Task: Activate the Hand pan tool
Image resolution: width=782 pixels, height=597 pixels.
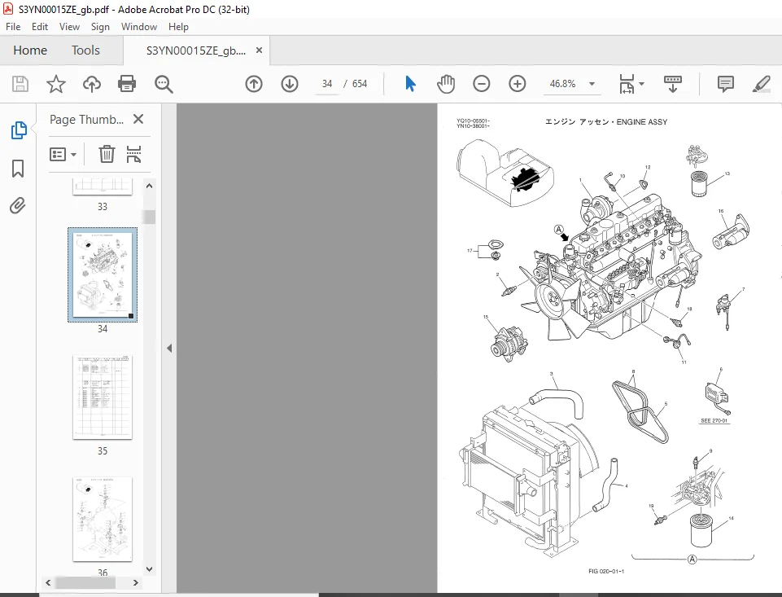Action: click(445, 84)
